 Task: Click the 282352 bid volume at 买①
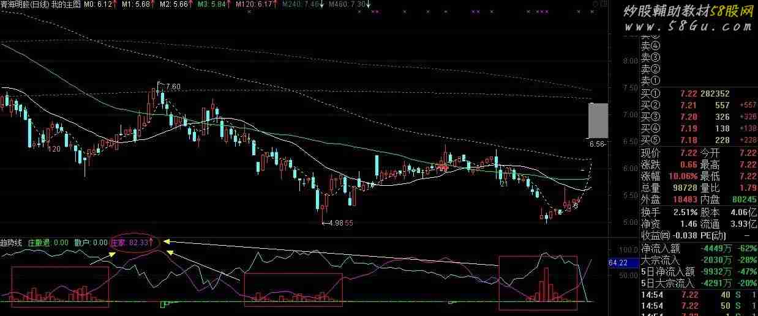715,94
